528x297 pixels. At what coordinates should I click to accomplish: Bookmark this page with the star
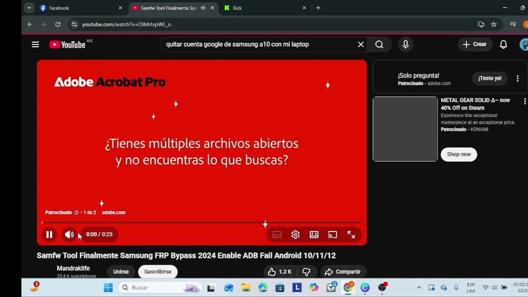[494, 24]
